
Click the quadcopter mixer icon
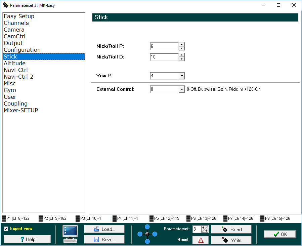(x=147, y=234)
